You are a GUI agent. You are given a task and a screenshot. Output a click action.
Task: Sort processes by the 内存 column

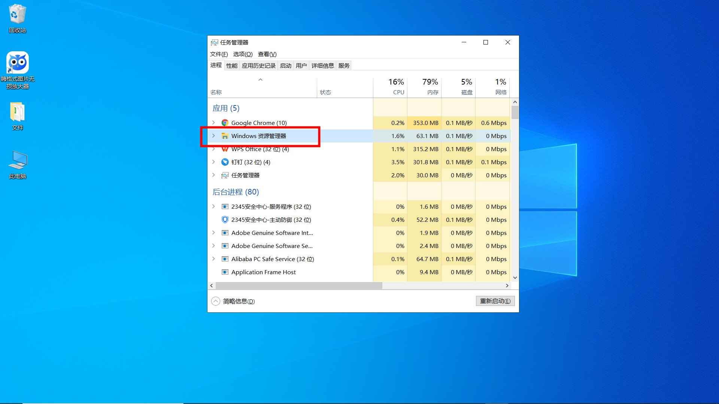point(424,87)
